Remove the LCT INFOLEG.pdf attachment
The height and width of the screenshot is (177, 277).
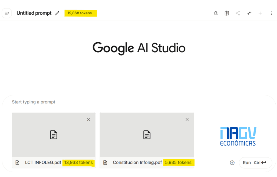(88, 120)
